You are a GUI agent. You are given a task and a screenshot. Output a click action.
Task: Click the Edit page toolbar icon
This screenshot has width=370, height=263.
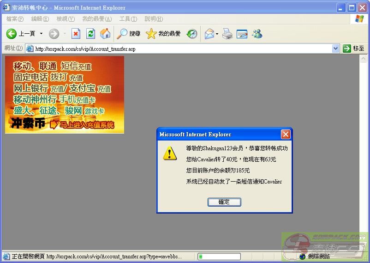point(242,34)
